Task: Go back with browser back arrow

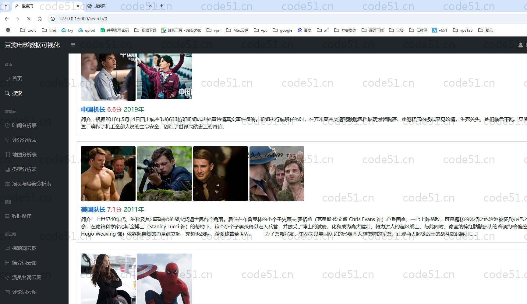Action: coord(7,19)
